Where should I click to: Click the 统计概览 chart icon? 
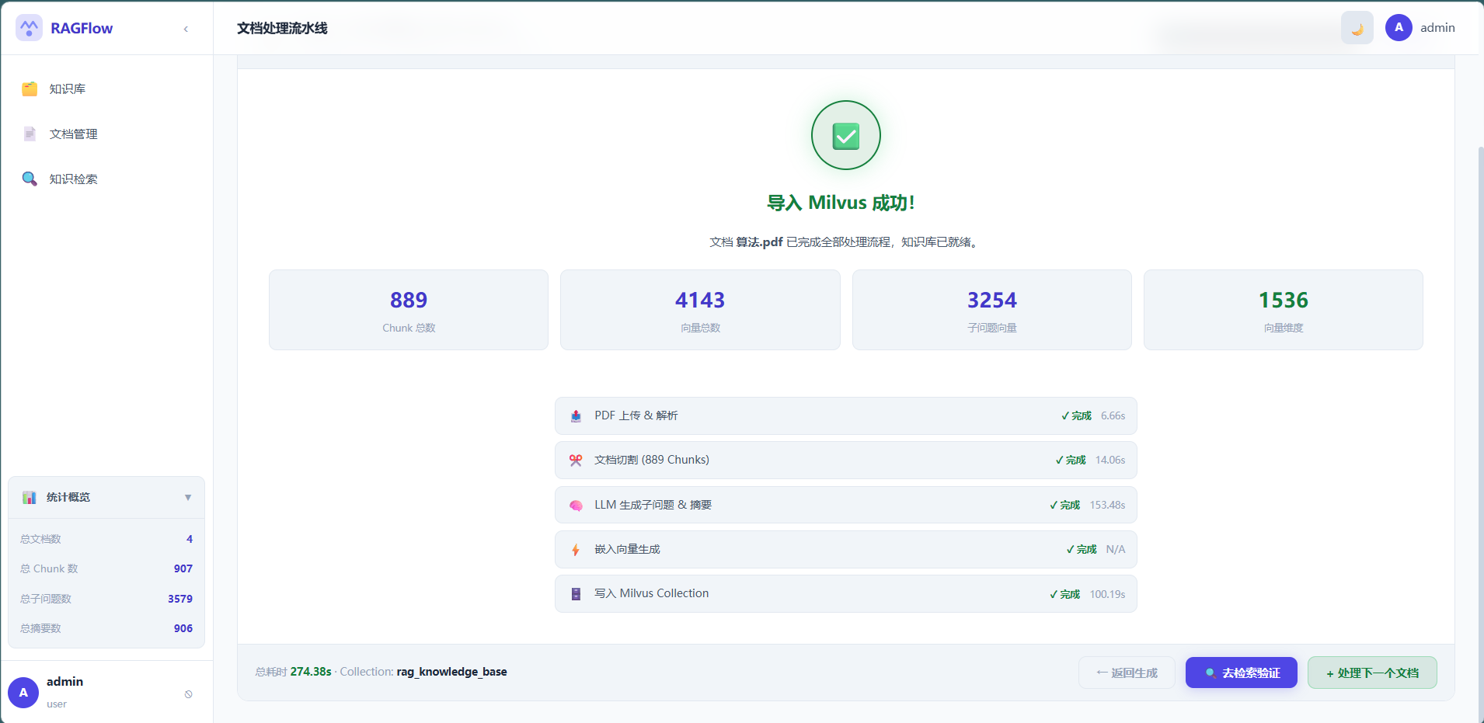tap(30, 498)
